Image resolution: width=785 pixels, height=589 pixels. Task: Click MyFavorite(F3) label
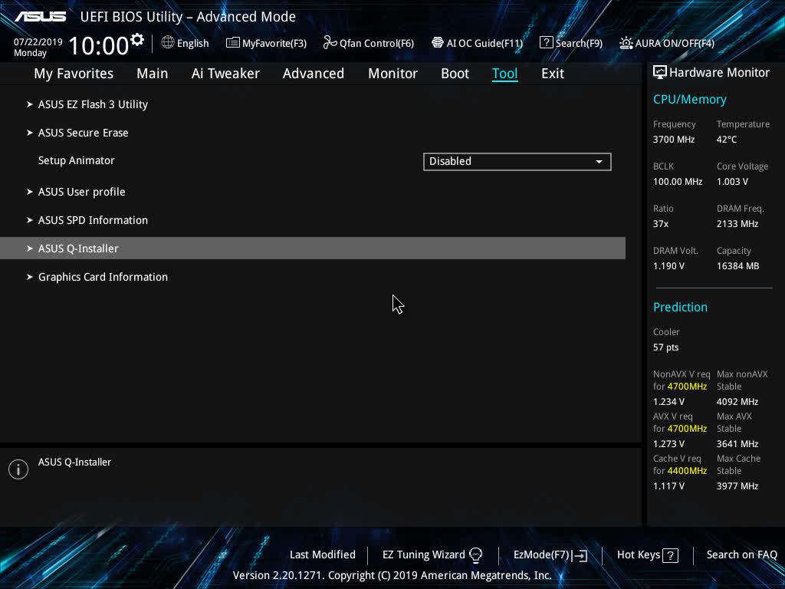tap(274, 43)
